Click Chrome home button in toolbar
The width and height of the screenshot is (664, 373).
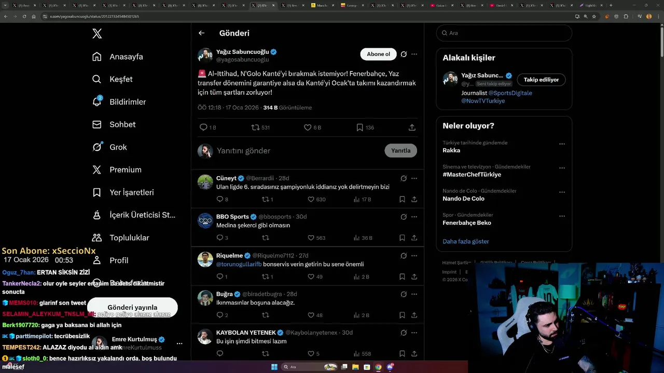[x=34, y=16]
